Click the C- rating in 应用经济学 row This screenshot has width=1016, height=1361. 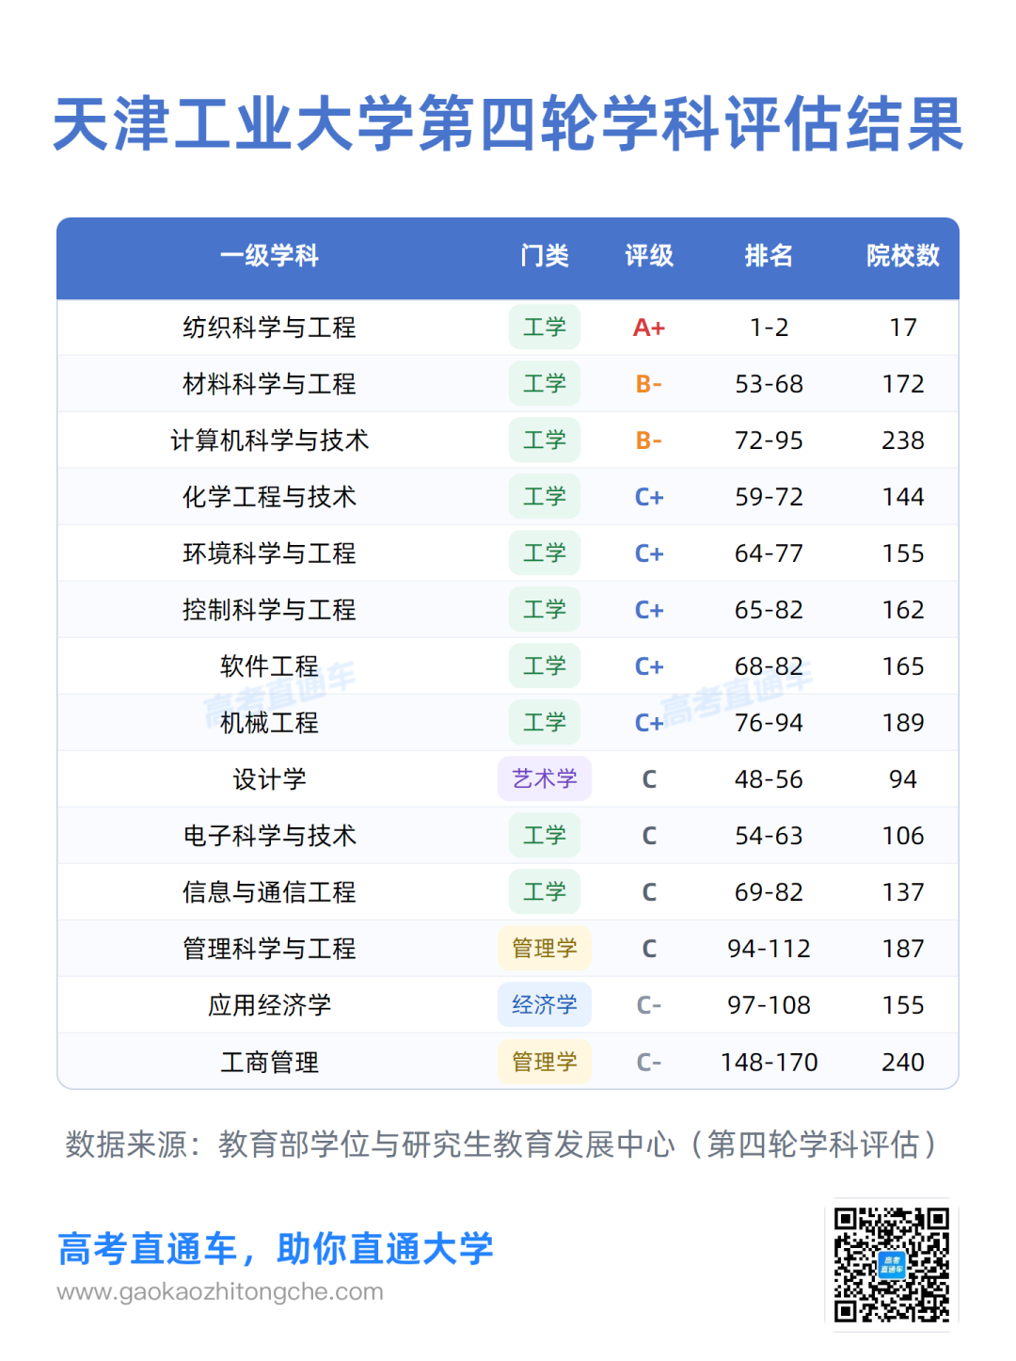pos(649,1005)
